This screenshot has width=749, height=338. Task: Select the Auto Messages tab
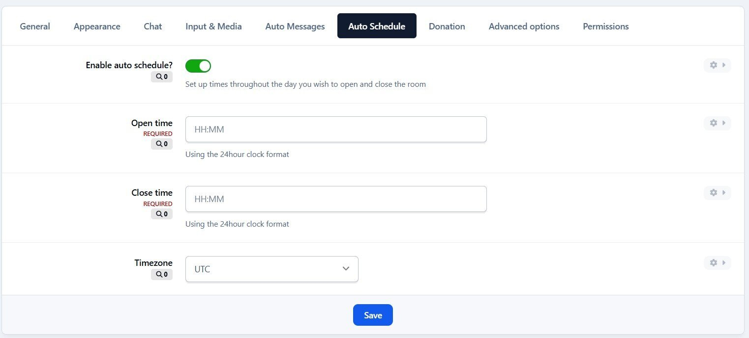(x=295, y=26)
